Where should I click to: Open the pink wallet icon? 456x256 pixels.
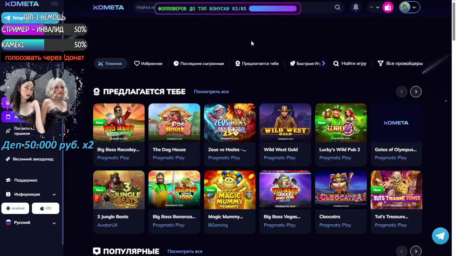pyautogui.click(x=388, y=7)
